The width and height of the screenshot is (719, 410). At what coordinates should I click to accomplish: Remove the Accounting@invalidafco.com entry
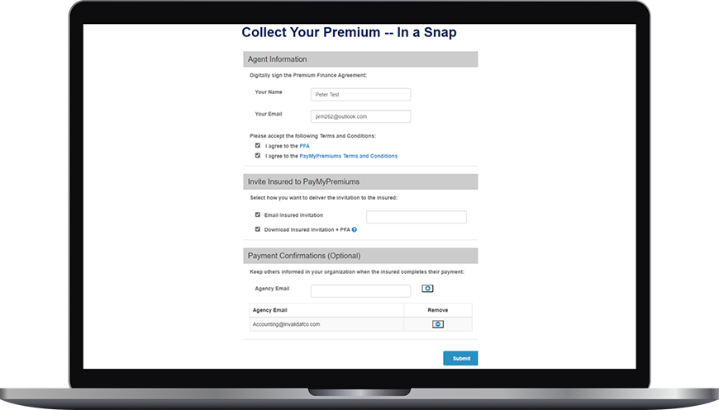(x=438, y=324)
